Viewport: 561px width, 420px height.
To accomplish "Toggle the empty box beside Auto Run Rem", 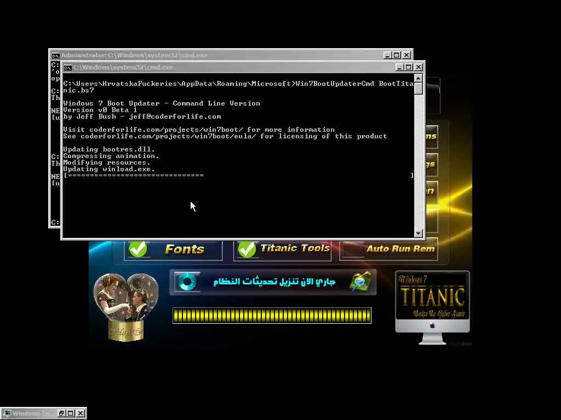I will 353,249.
